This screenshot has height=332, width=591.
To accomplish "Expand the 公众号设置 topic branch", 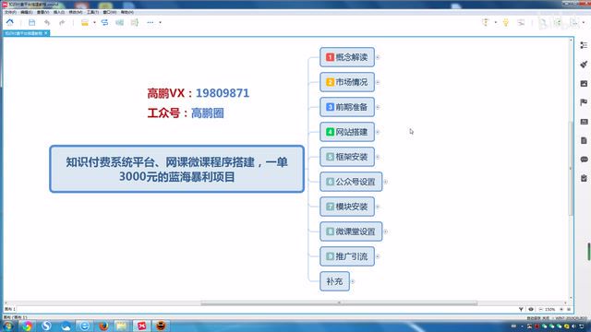I will point(386,182).
